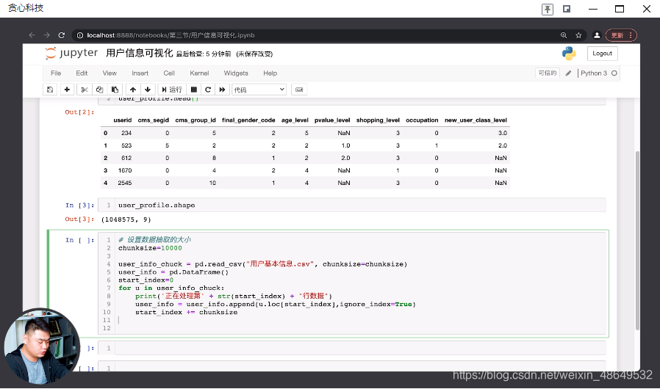Click the kernel idle circle indicator
This screenshot has width=660, height=389.
coord(614,73)
